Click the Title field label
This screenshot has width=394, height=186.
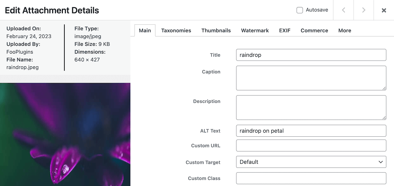click(215, 55)
